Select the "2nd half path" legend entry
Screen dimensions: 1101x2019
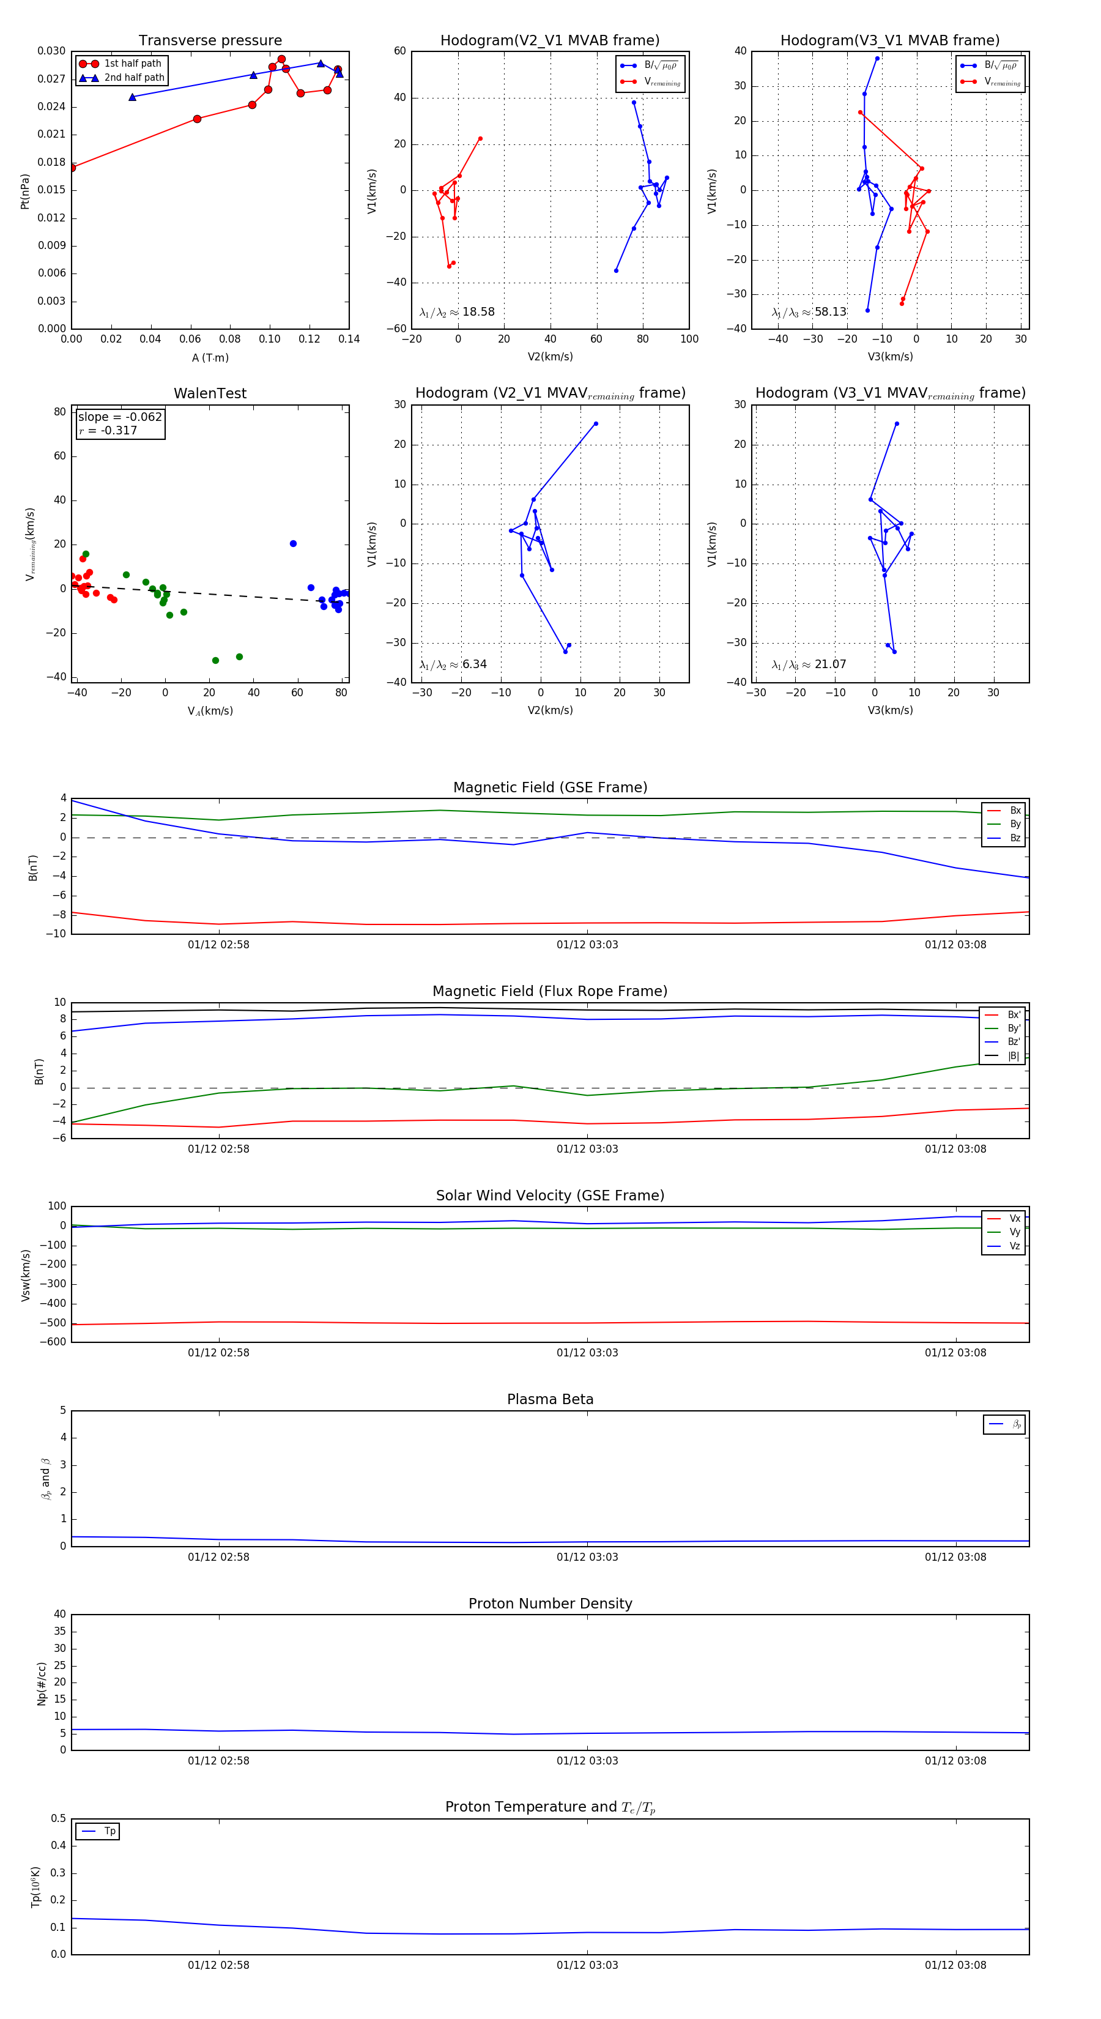tap(122, 78)
